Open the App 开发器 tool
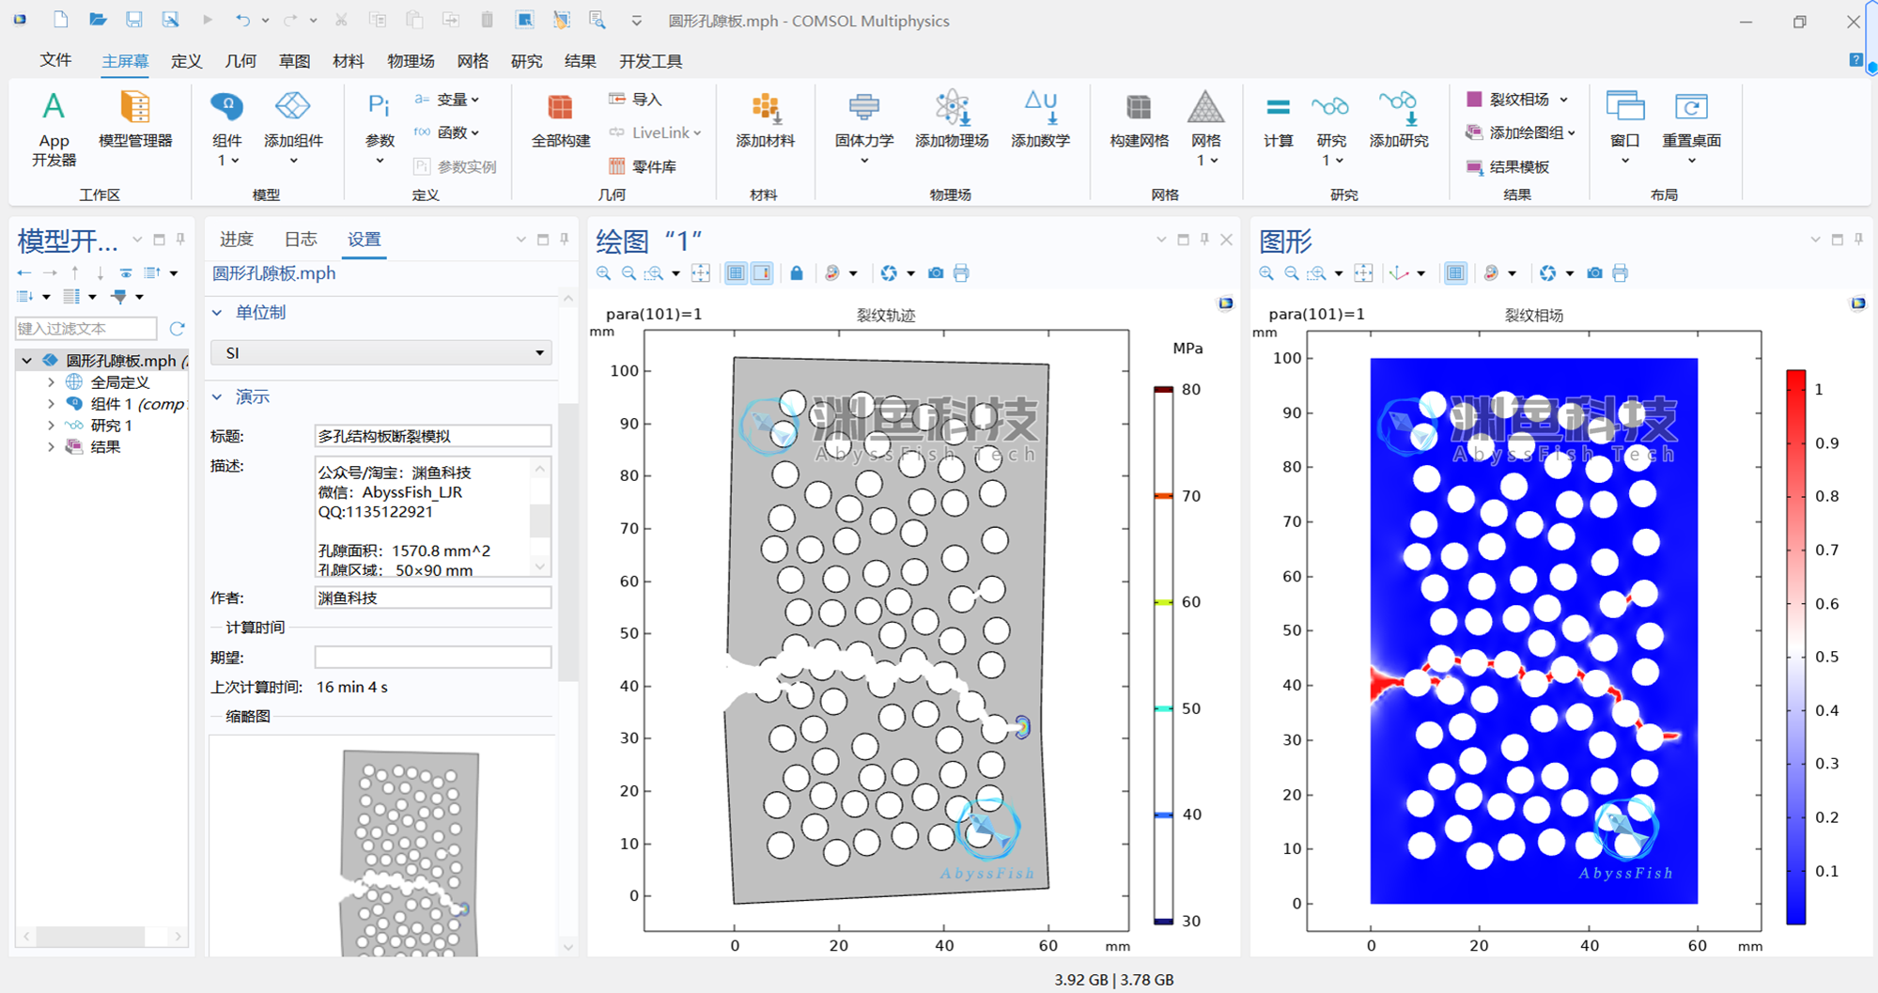The width and height of the screenshot is (1878, 993). (54, 129)
